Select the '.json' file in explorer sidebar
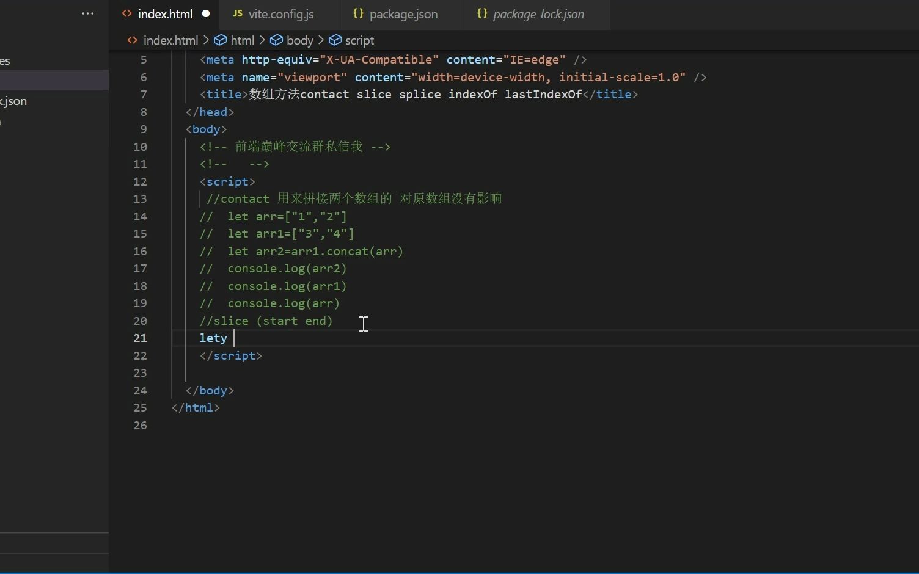The height and width of the screenshot is (574, 919). [x=13, y=101]
